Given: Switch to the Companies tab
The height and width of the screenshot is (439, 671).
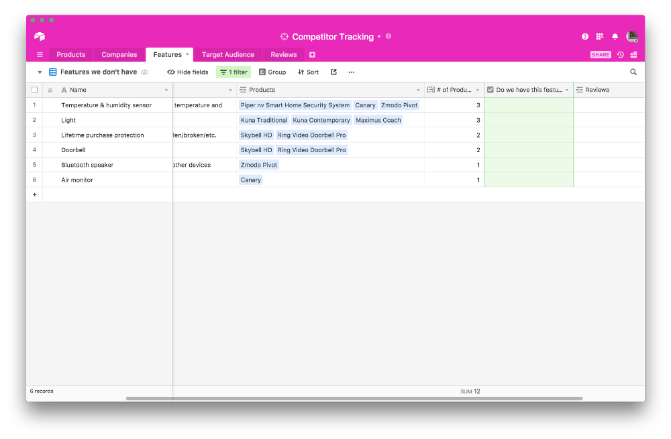Looking at the screenshot, I should 119,55.
